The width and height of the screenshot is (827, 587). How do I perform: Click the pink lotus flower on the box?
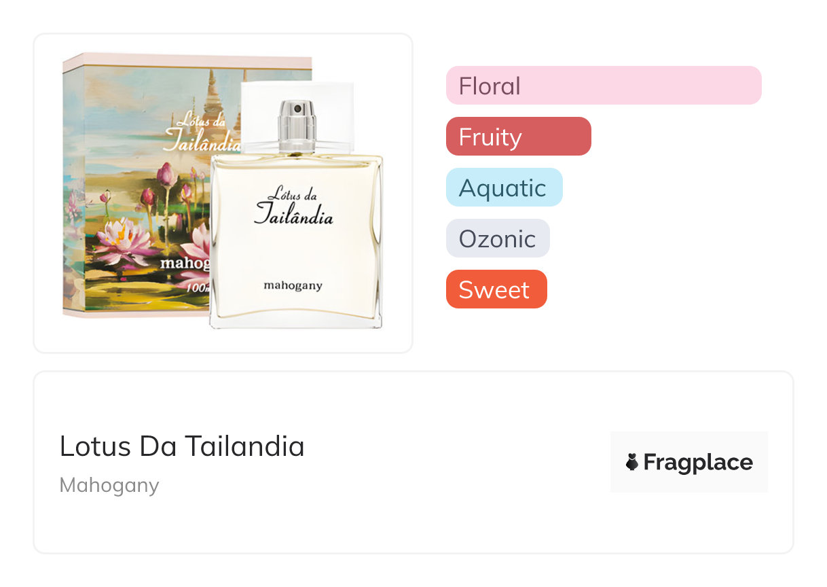[126, 243]
